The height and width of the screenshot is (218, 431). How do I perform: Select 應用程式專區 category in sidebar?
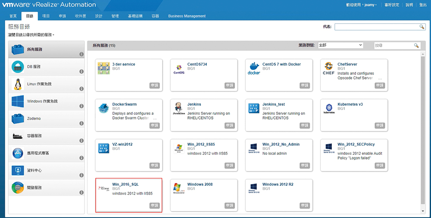point(38,153)
